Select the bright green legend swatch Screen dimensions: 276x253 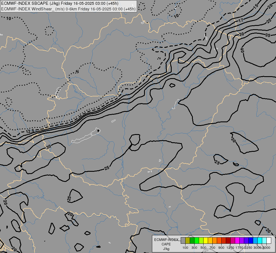pos(196,241)
